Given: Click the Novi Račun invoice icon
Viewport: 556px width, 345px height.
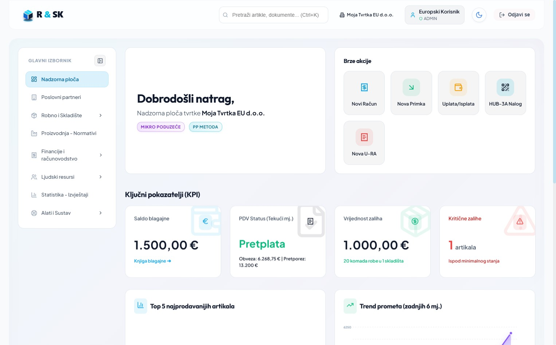Looking at the screenshot, I should click(x=364, y=87).
